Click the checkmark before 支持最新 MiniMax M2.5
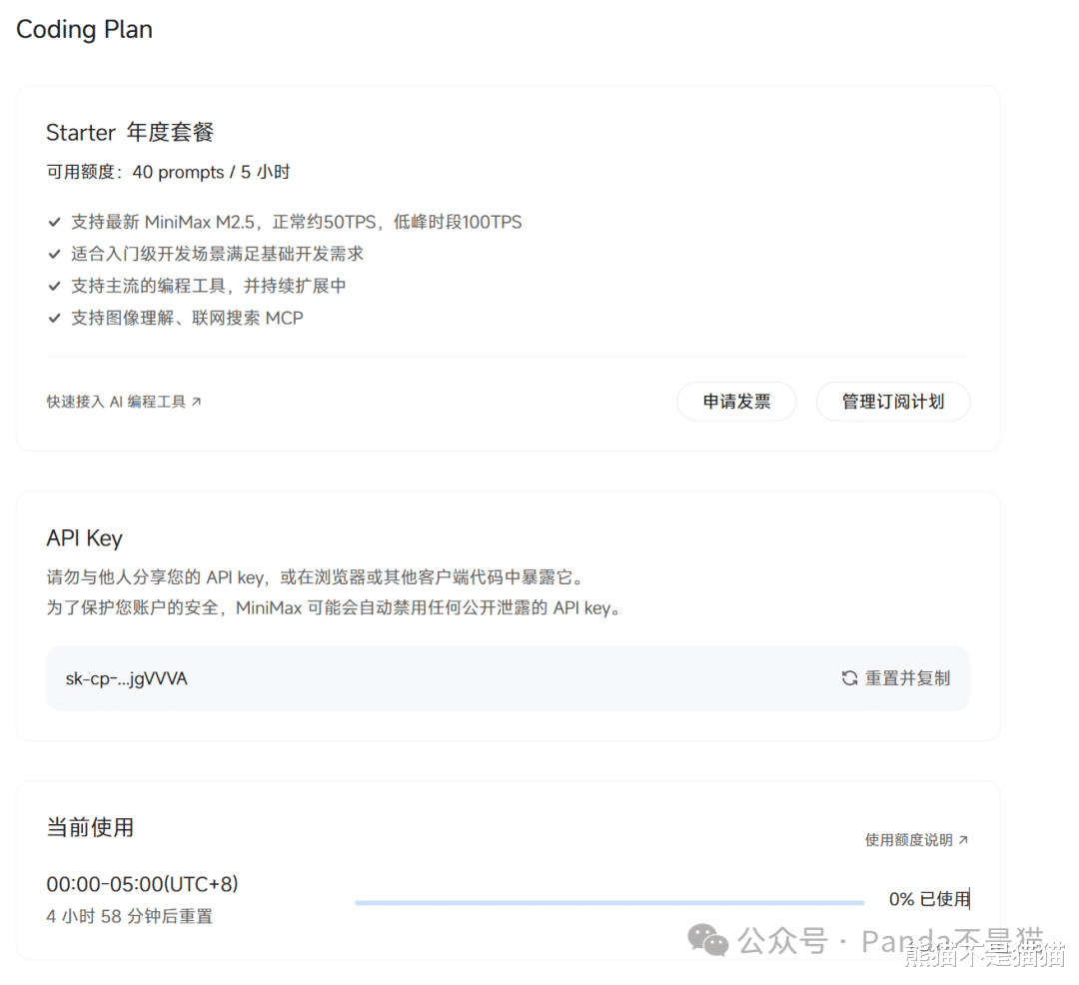1079x985 pixels. (54, 222)
